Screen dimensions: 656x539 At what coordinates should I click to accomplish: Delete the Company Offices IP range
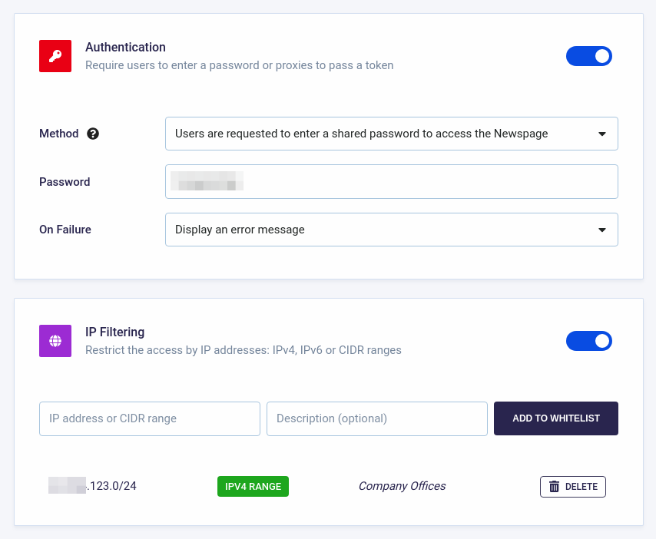pyautogui.click(x=573, y=487)
